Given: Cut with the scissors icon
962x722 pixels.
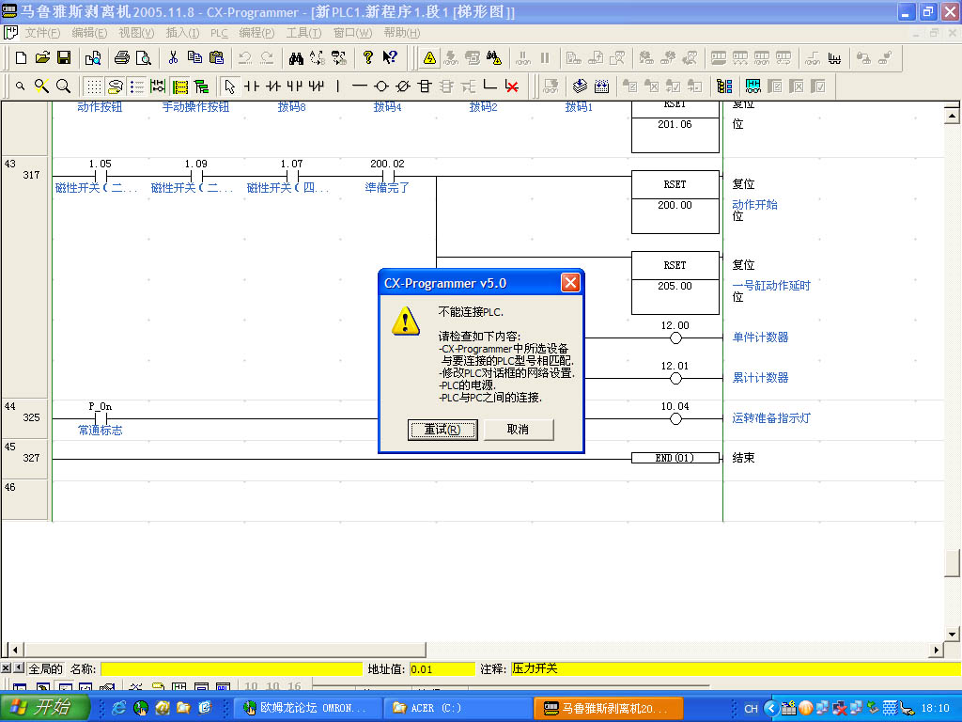Looking at the screenshot, I should point(173,57).
